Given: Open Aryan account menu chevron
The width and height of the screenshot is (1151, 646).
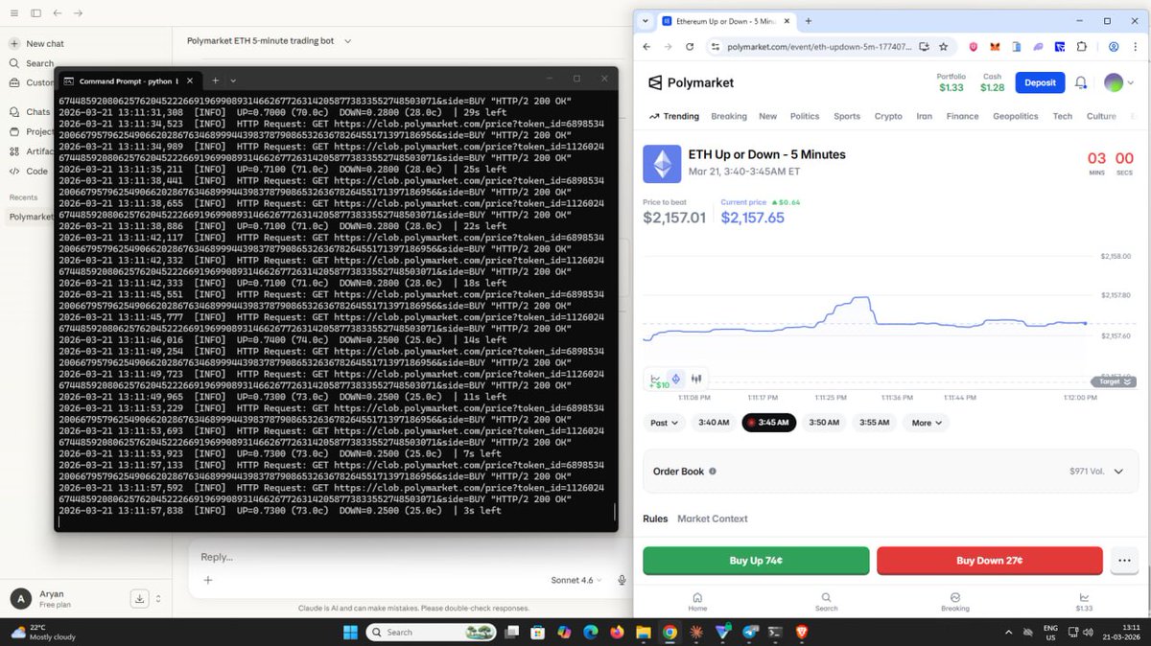Looking at the screenshot, I should click(158, 599).
